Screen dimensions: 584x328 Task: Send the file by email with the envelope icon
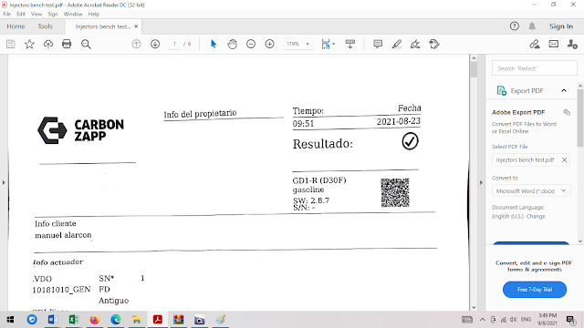coord(554,45)
